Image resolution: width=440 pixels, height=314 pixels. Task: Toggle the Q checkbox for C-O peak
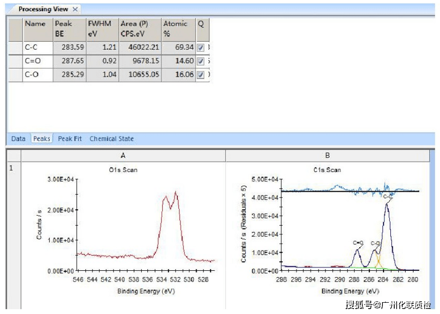point(201,75)
